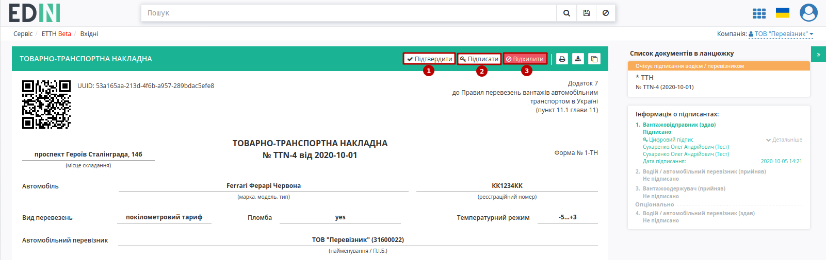Switch language via the Ukrainian flag
This screenshot has height=260, width=826.
pos(783,13)
